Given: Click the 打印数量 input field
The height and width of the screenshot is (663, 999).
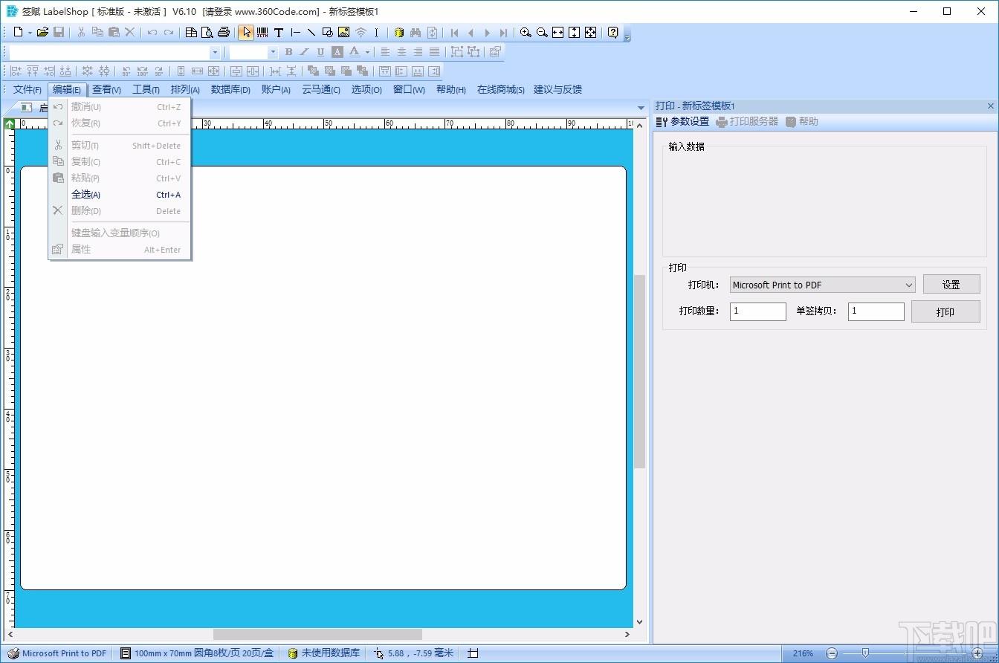Looking at the screenshot, I should 757,311.
